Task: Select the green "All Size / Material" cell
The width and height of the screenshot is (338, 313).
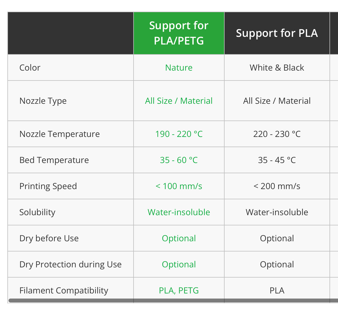Action: click(x=179, y=101)
